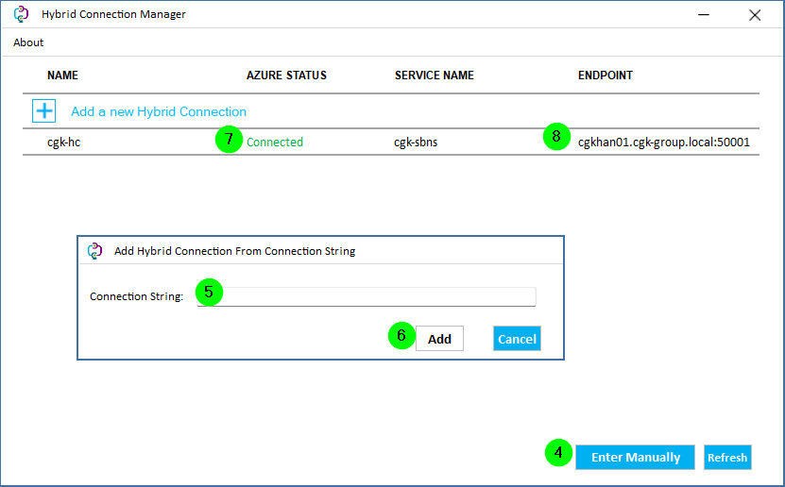The height and width of the screenshot is (487, 785).
Task: Click the SERVICE NAME column header
Action: coord(434,76)
